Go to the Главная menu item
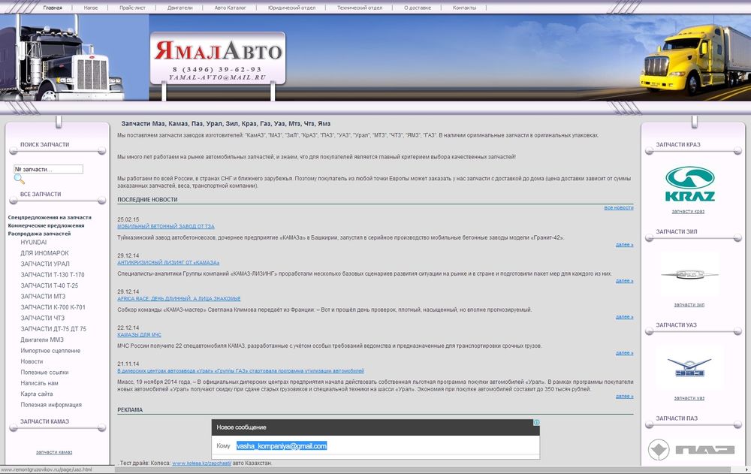Screen dimensions: 751x474 click(53, 8)
